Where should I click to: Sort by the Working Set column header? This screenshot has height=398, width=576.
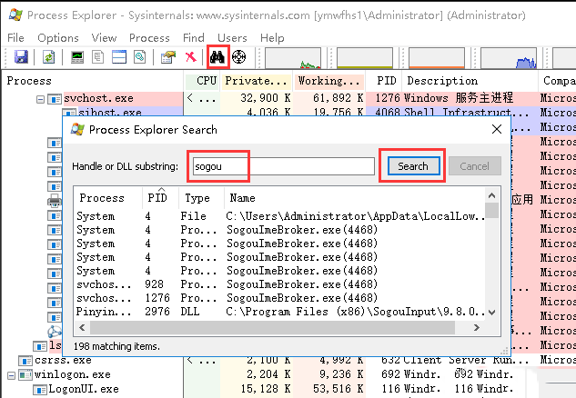click(328, 81)
